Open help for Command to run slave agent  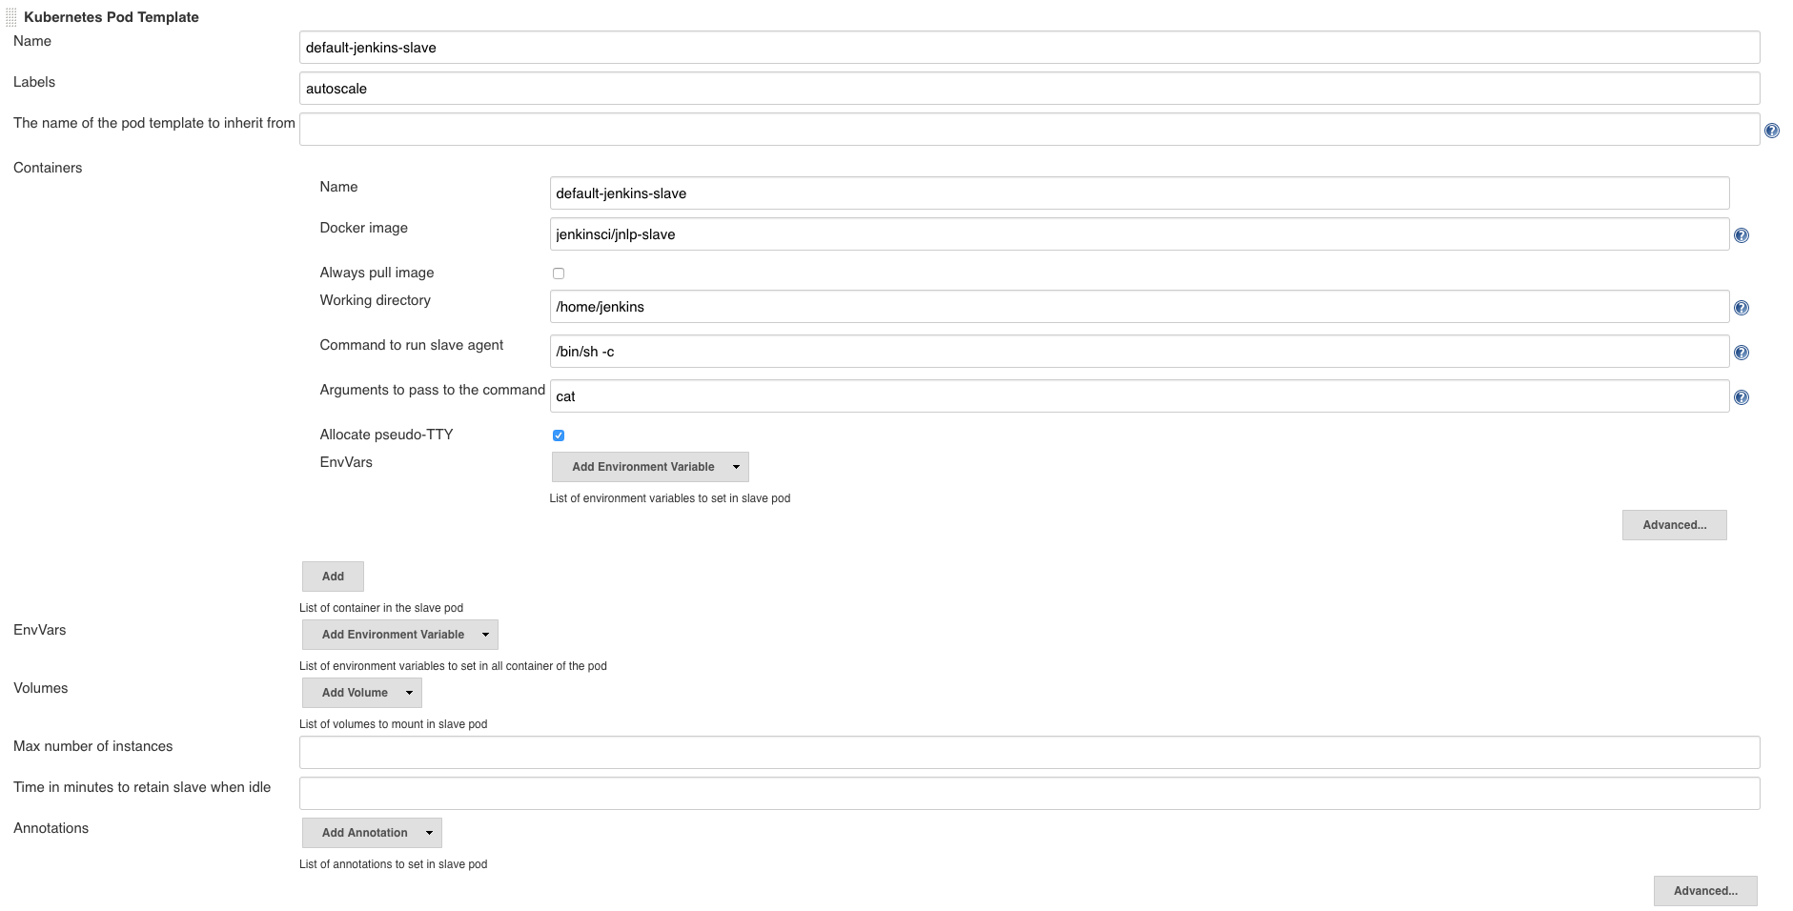point(1742,353)
